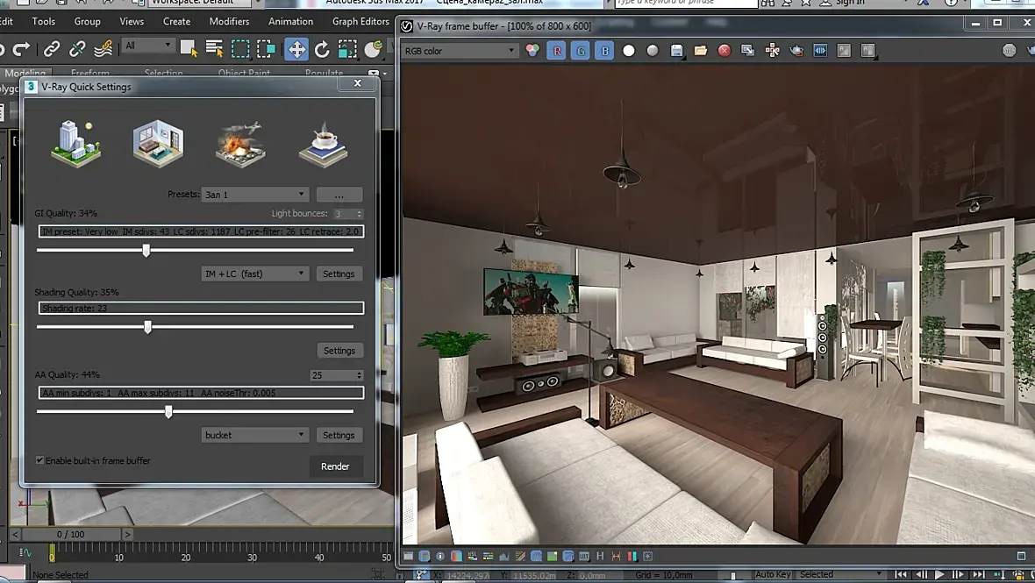Click the 0 / 100 time slider
This screenshot has height=583, width=1035.
71,534
